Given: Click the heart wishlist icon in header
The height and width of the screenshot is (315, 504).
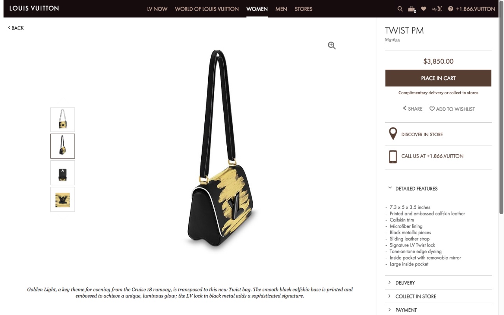Looking at the screenshot, I should tap(424, 9).
